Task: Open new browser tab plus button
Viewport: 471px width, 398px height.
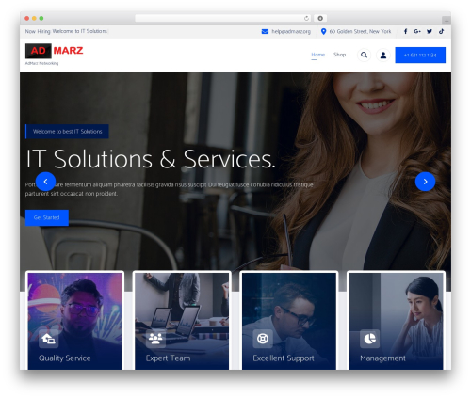Action: [447, 21]
